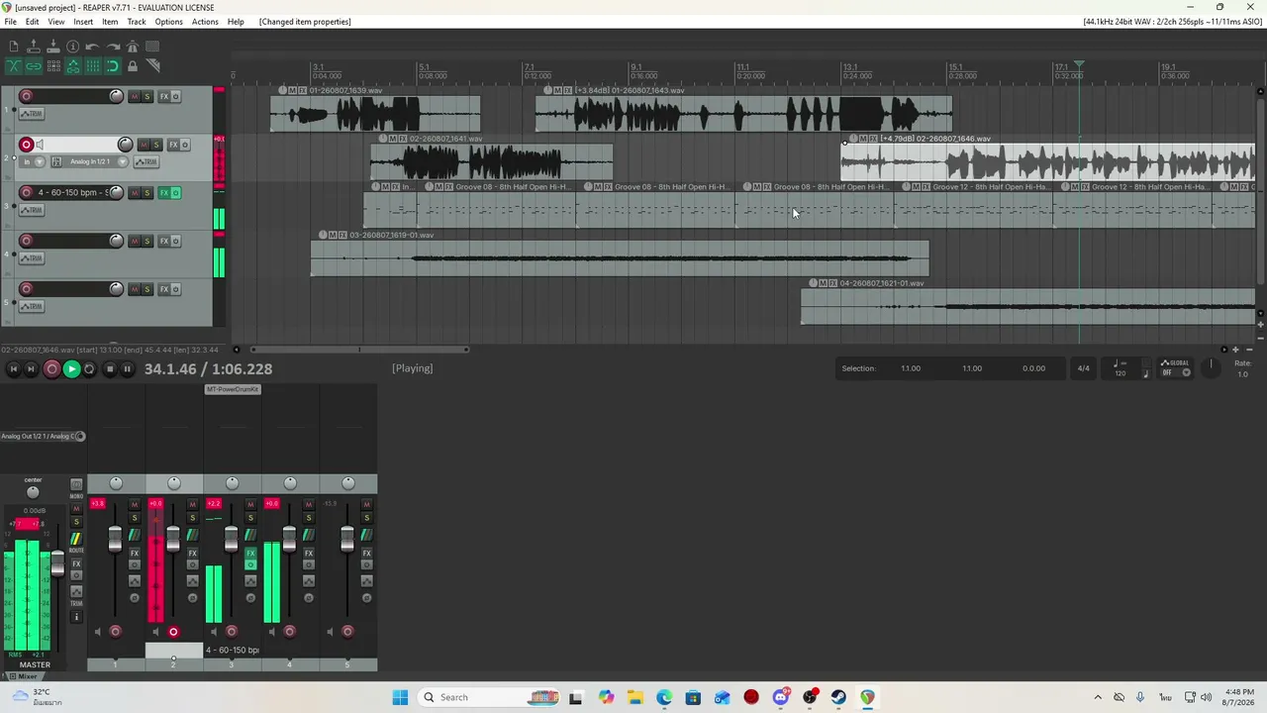
Task: Solo track 3 in track panel
Action: click(147, 192)
